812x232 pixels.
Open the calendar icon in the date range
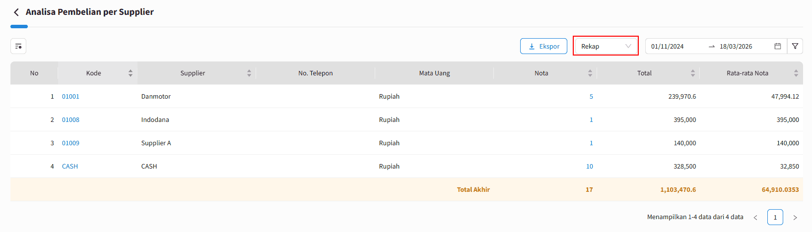[x=778, y=46]
